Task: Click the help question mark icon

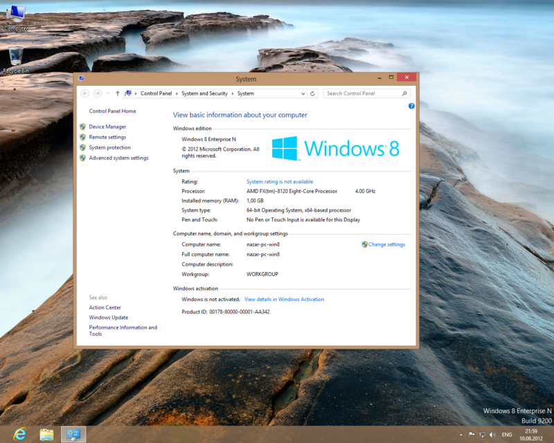Action: point(411,106)
